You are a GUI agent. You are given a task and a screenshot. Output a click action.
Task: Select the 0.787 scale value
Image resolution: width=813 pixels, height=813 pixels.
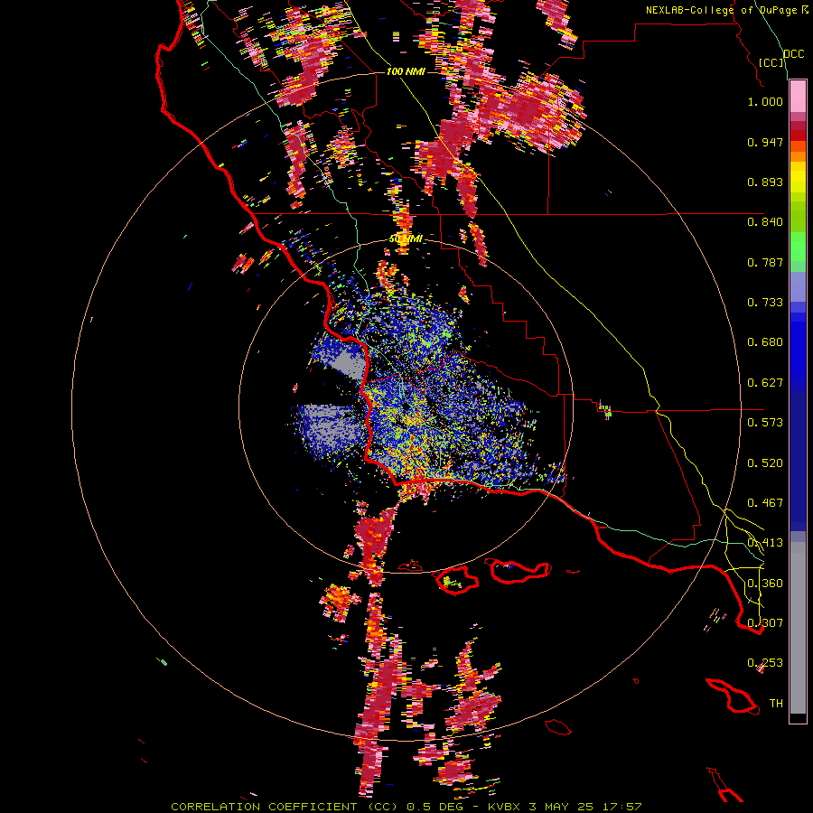[x=765, y=262]
